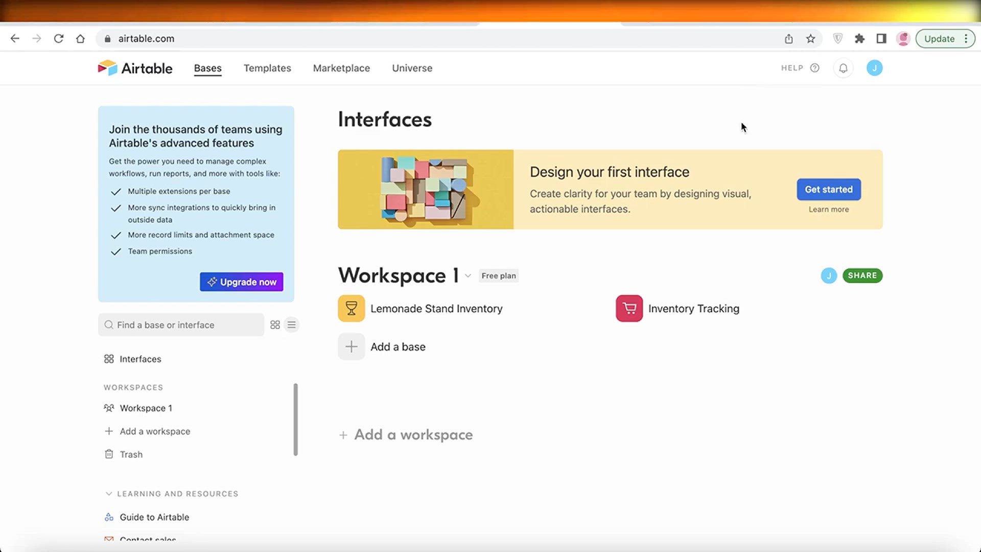Open the Chrome profile avatar

click(903, 38)
